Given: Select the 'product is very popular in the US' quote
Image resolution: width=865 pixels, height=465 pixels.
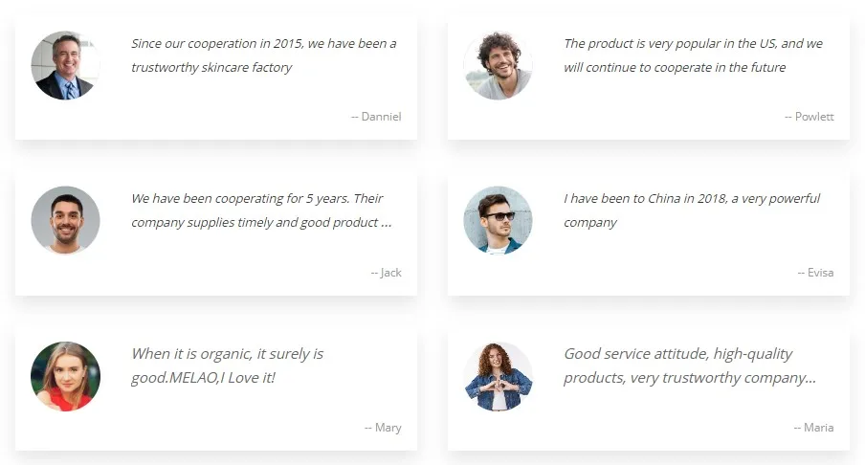Looking at the screenshot, I should (693, 44).
